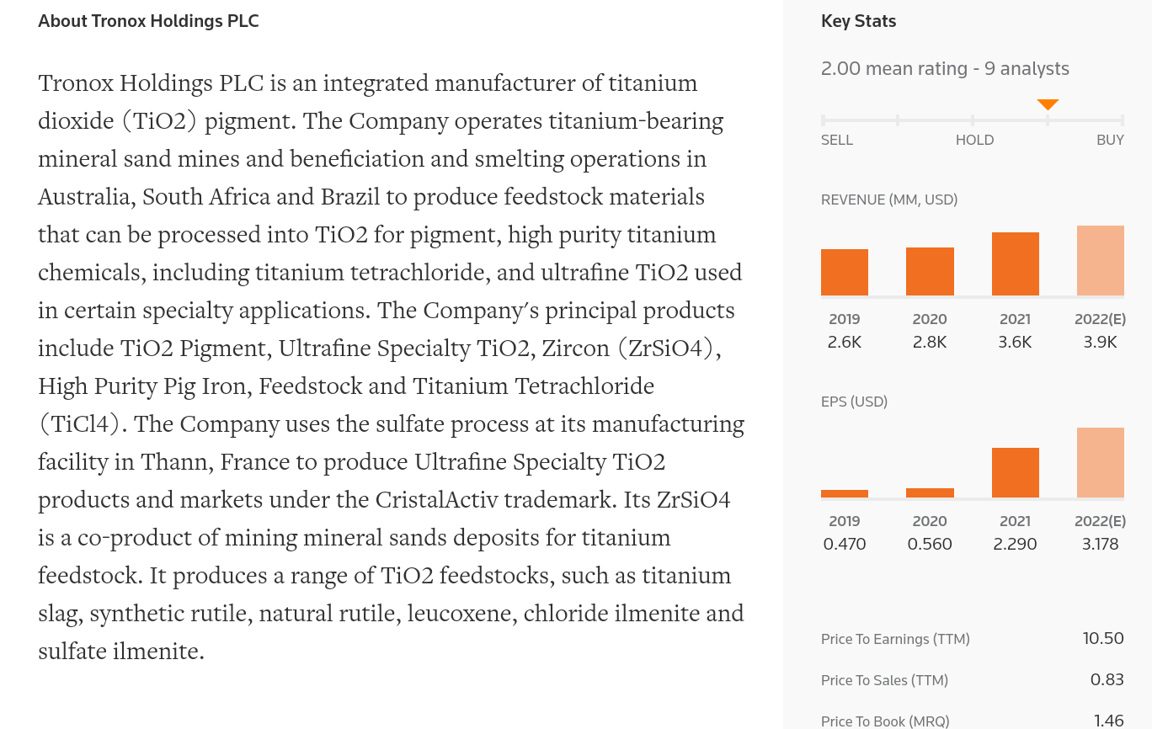Click the BUY label on rating scale
1152x729 pixels.
pos(1110,140)
